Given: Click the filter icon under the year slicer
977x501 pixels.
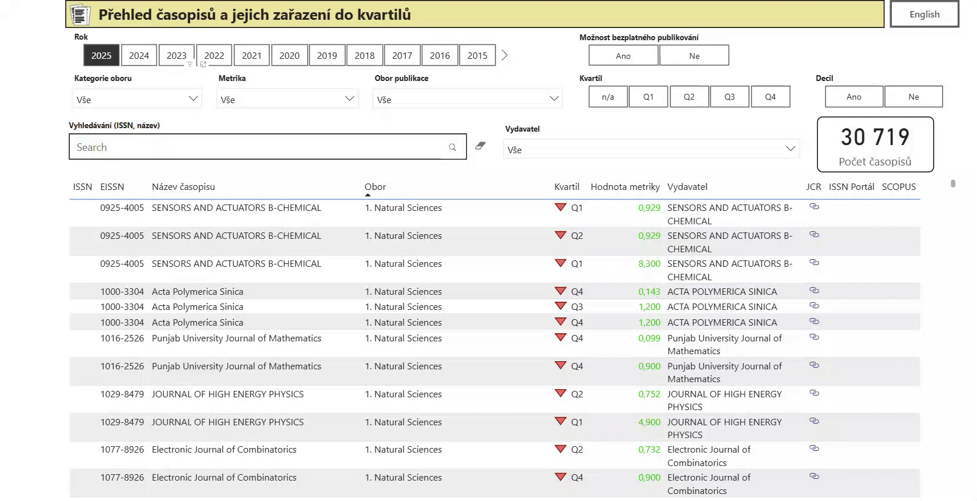Looking at the screenshot, I should click(x=189, y=65).
